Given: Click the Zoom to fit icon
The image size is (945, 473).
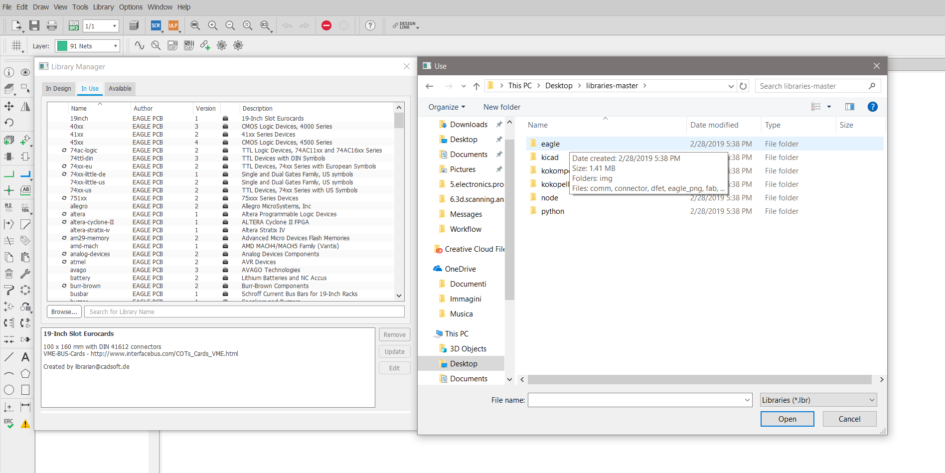Looking at the screenshot, I should (x=195, y=25).
